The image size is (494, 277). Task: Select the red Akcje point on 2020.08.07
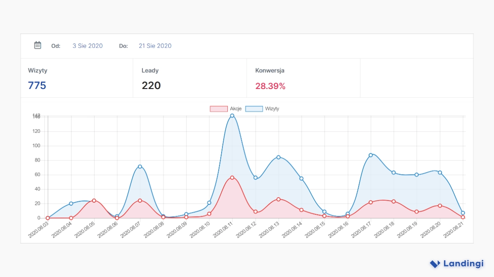click(140, 201)
